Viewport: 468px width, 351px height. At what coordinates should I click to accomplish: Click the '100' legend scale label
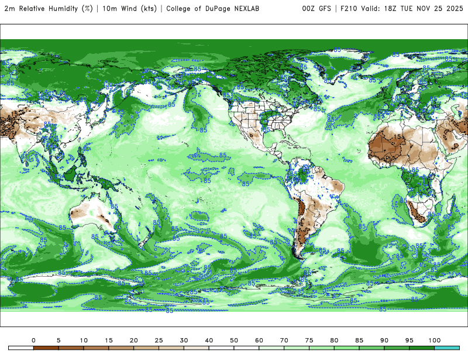click(435, 340)
